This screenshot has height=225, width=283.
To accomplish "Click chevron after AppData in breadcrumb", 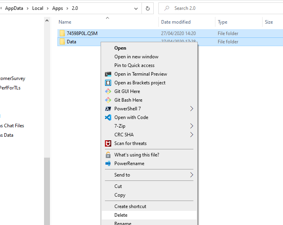I will 28,8.
